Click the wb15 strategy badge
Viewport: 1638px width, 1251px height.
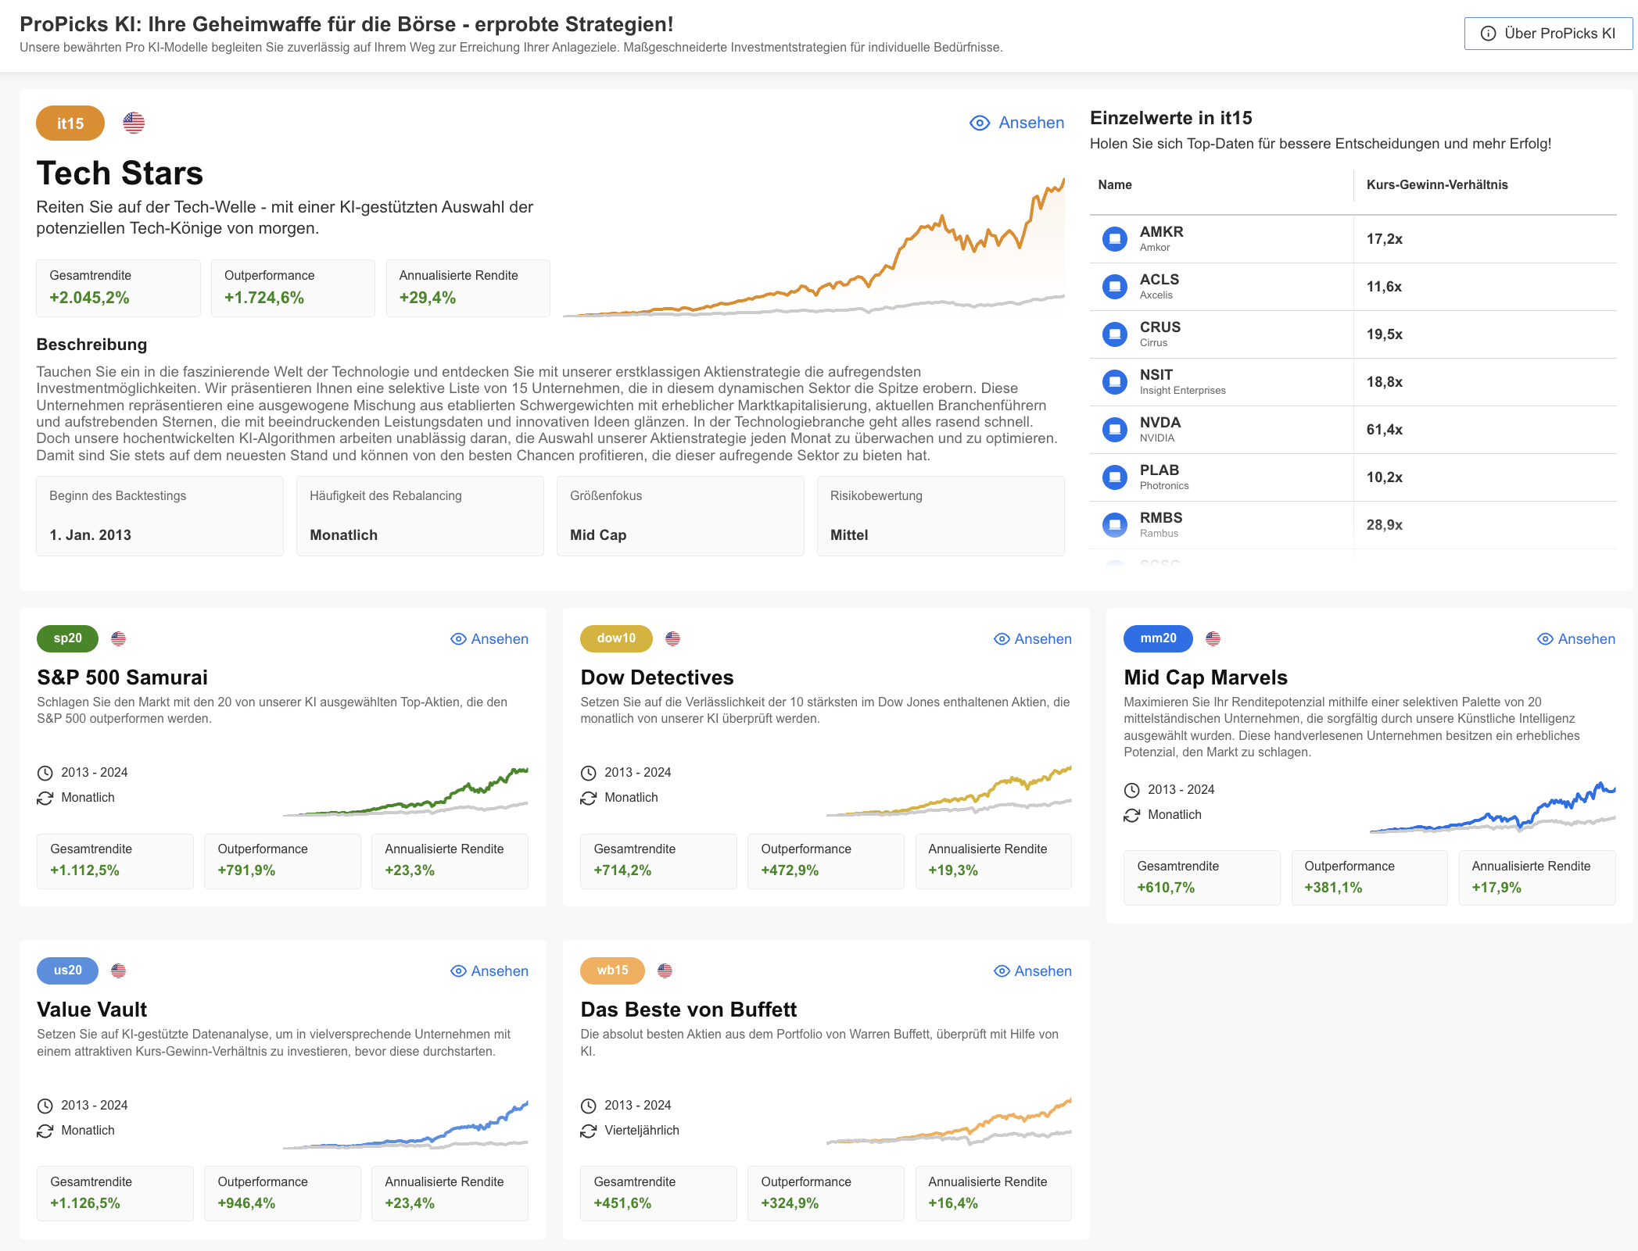(612, 970)
